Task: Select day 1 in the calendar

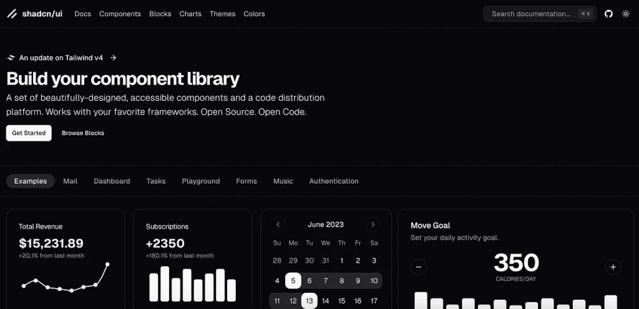Action: tap(341, 260)
